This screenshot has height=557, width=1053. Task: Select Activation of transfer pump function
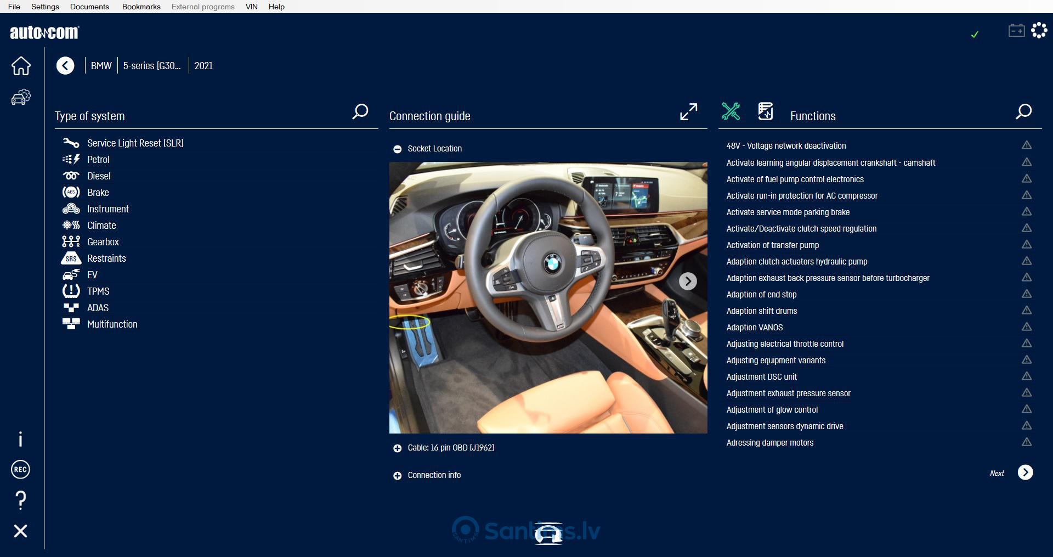pyautogui.click(x=772, y=245)
